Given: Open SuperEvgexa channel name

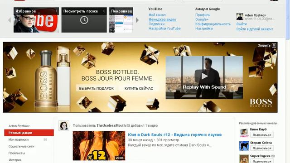Looking at the screenshot, I should pos(260,156).
